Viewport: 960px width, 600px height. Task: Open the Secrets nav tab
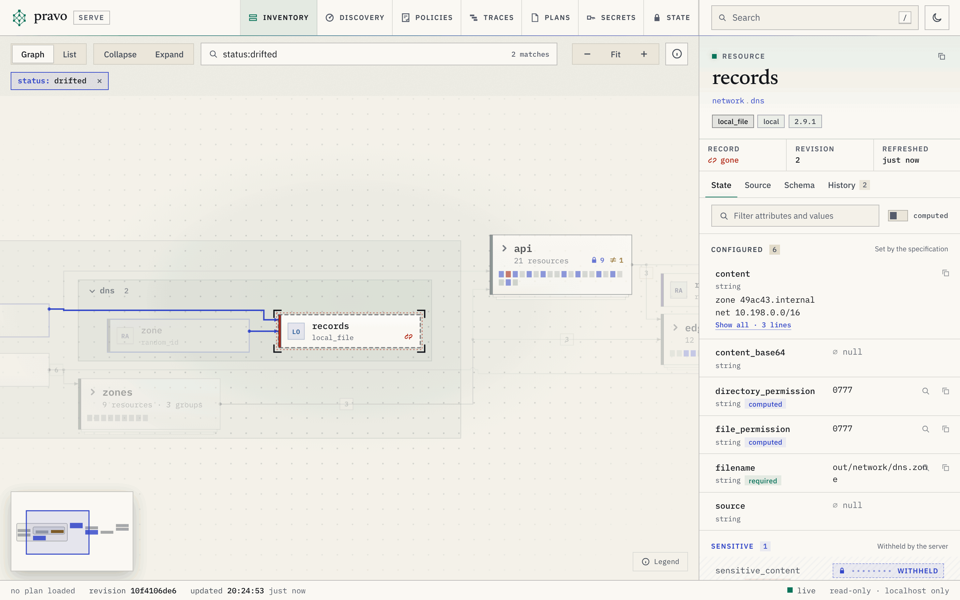pos(611,17)
